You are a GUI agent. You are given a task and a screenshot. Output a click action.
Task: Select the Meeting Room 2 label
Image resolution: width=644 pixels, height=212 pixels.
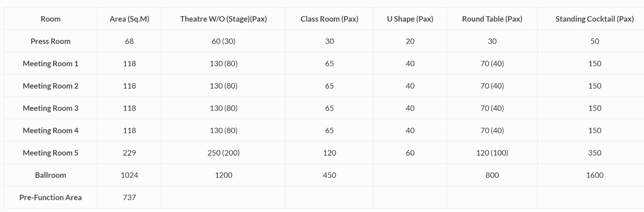50,86
